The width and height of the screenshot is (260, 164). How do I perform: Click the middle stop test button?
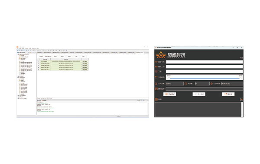point(199,94)
